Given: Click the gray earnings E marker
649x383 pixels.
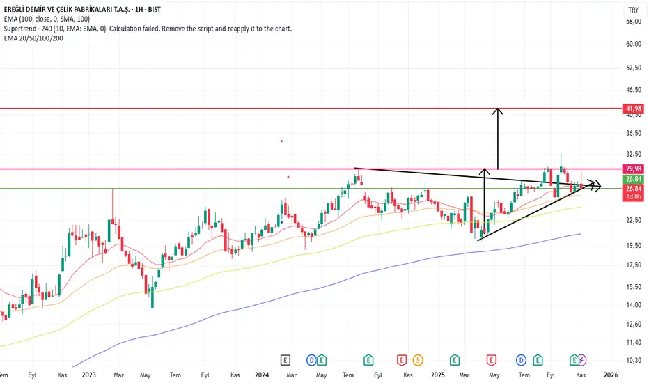Looking at the screenshot, I should pyautogui.click(x=286, y=360).
